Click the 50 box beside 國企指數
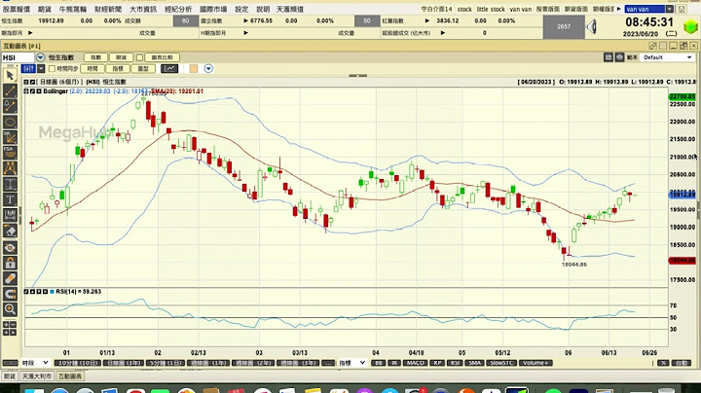This screenshot has height=393, width=701. (x=367, y=21)
